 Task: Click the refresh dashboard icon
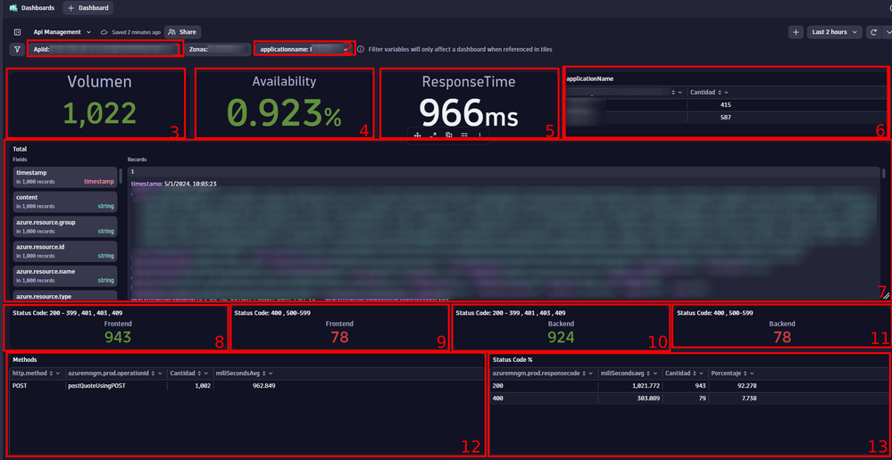pyautogui.click(x=873, y=32)
